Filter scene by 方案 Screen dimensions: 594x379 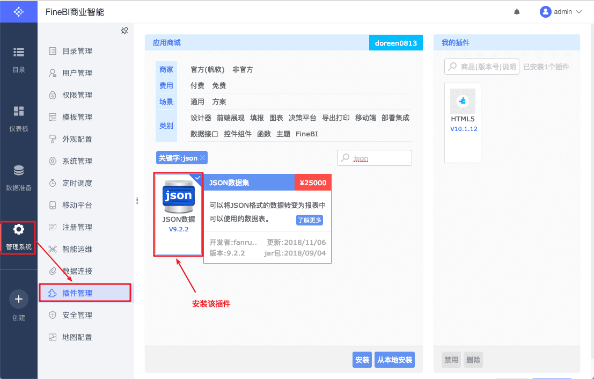pyautogui.click(x=219, y=101)
